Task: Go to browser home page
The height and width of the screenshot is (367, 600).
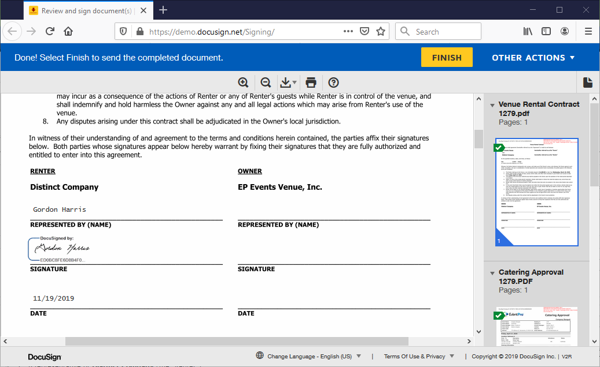Action: point(68,31)
